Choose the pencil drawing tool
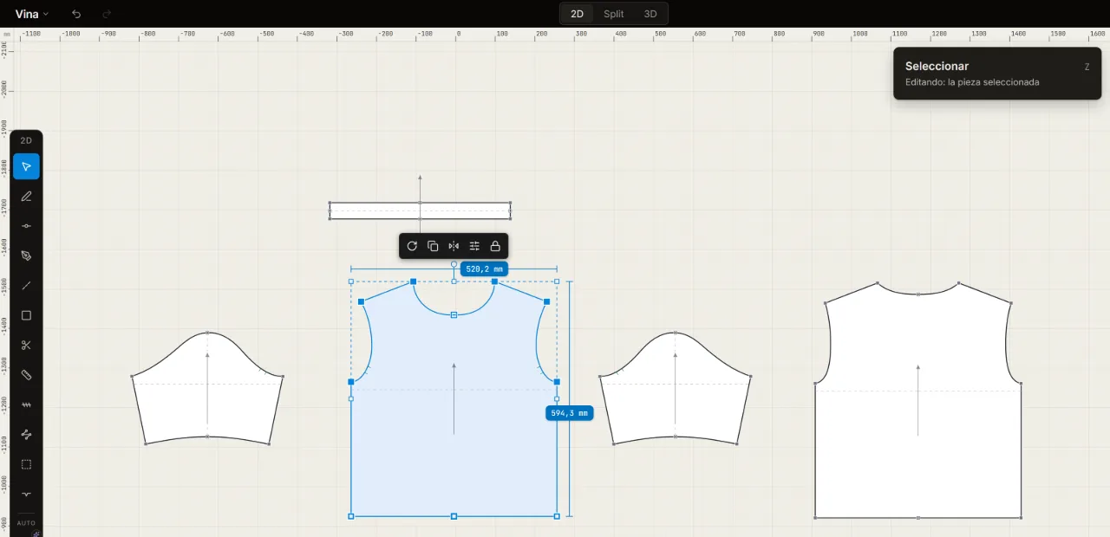 [26, 196]
